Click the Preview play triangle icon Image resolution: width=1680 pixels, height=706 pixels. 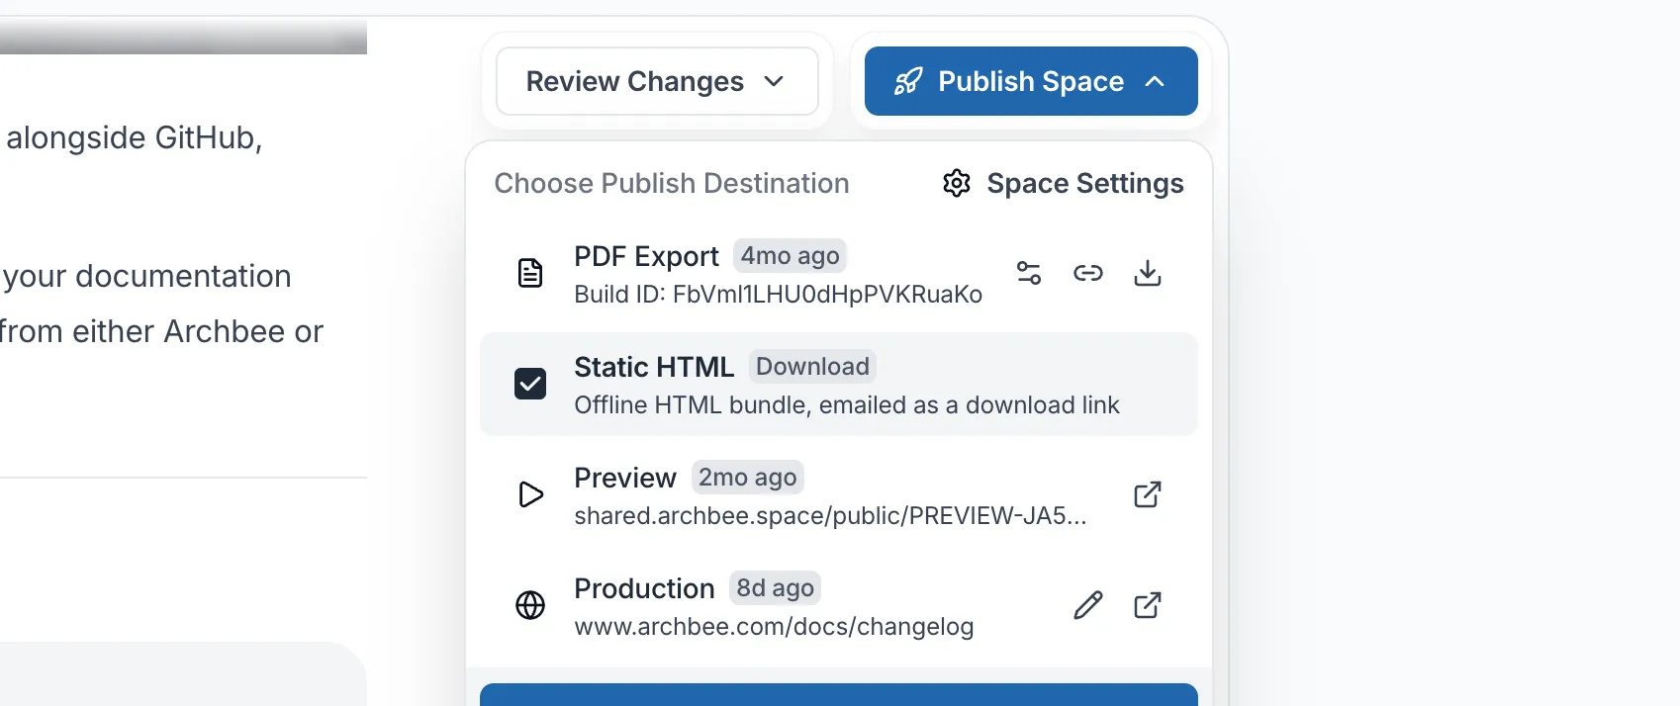pyautogui.click(x=531, y=494)
